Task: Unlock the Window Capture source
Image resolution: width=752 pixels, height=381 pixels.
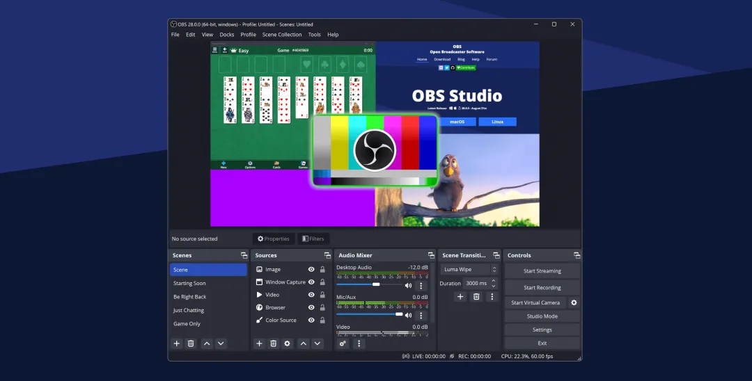Action: (x=323, y=282)
